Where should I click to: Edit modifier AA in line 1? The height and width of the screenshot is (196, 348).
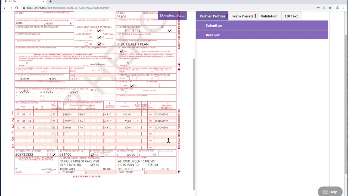pyautogui.click(x=81, y=114)
